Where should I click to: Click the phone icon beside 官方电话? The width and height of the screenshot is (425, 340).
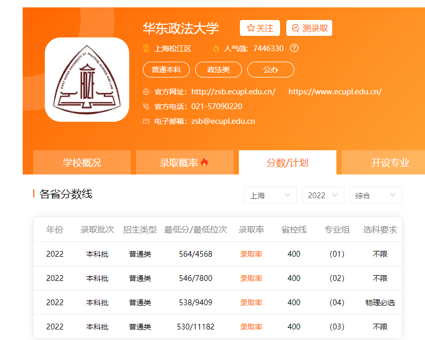coord(146,106)
